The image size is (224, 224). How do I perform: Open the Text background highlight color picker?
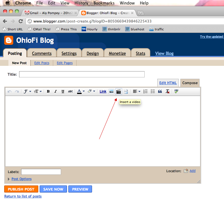(91, 91)
